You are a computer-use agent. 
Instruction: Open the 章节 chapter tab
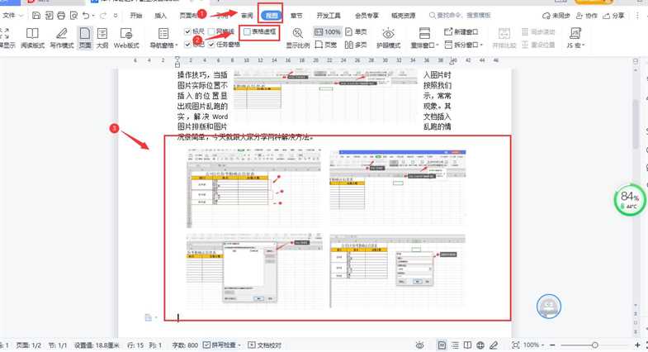(x=296, y=15)
